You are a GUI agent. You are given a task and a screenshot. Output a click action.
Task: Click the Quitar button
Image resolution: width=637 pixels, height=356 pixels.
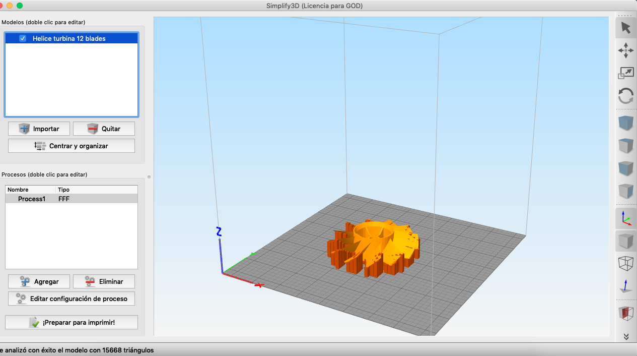pyautogui.click(x=104, y=129)
